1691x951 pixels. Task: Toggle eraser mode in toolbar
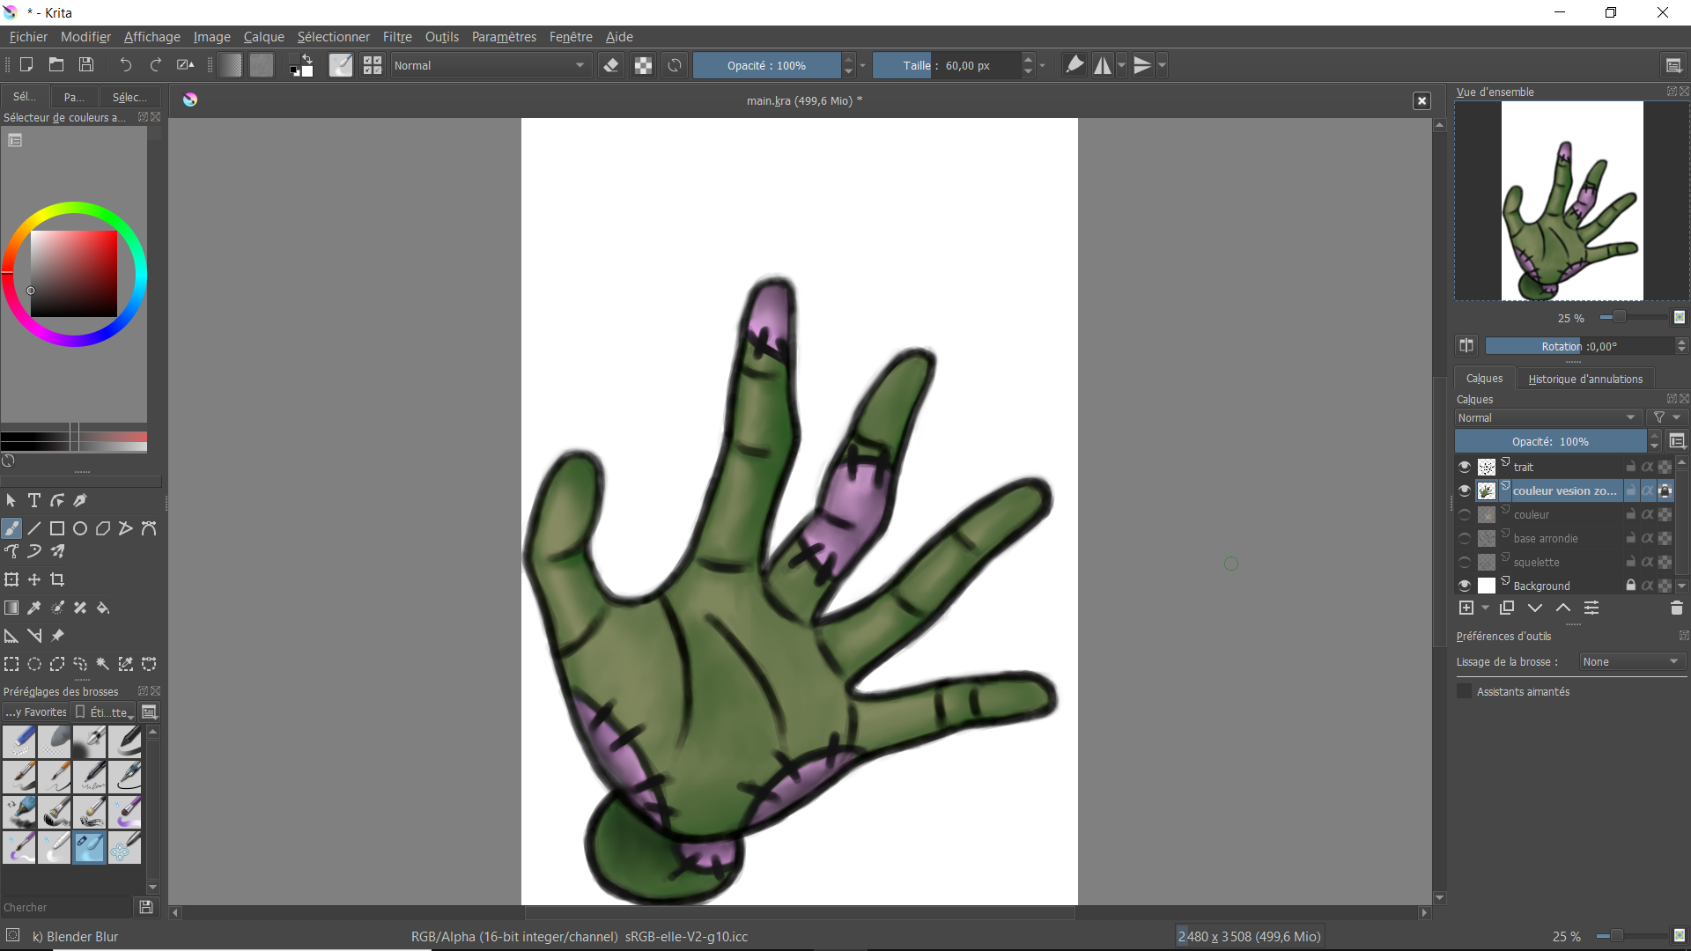click(611, 65)
